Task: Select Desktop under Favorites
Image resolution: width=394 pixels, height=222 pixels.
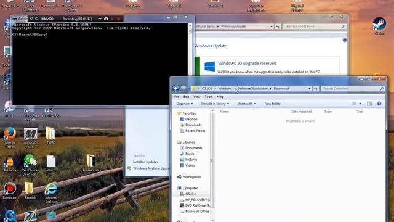Action: click(188, 119)
